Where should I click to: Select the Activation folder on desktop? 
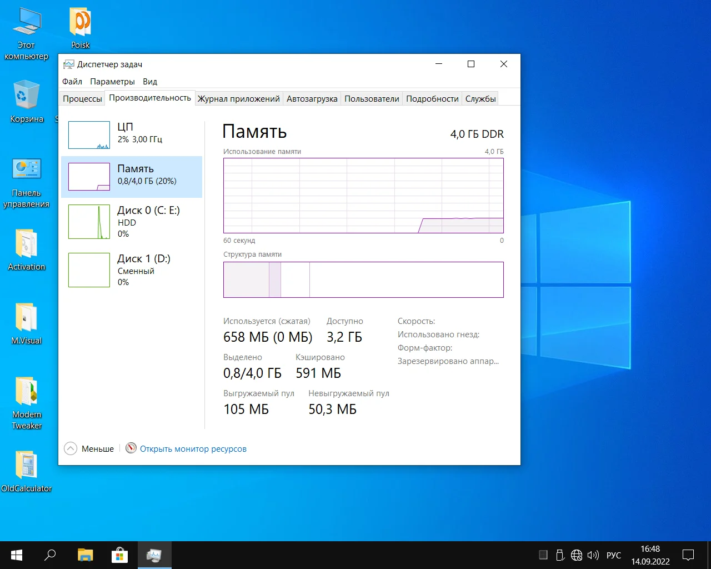click(26, 249)
